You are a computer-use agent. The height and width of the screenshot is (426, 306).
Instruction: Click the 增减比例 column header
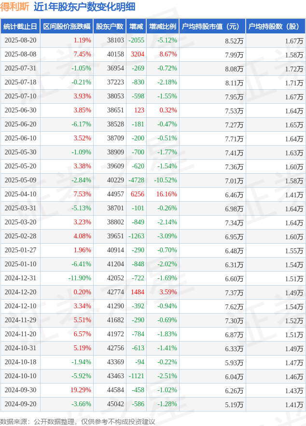163,27
